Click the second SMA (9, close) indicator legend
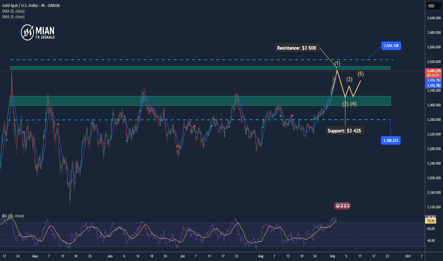Viewport: 443px width, 261px height. (x=13, y=17)
